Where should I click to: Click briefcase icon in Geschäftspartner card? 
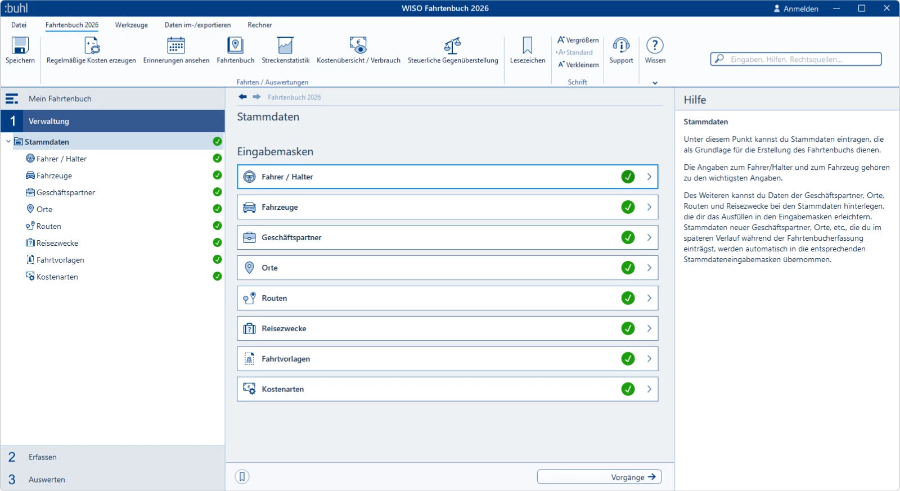point(249,237)
